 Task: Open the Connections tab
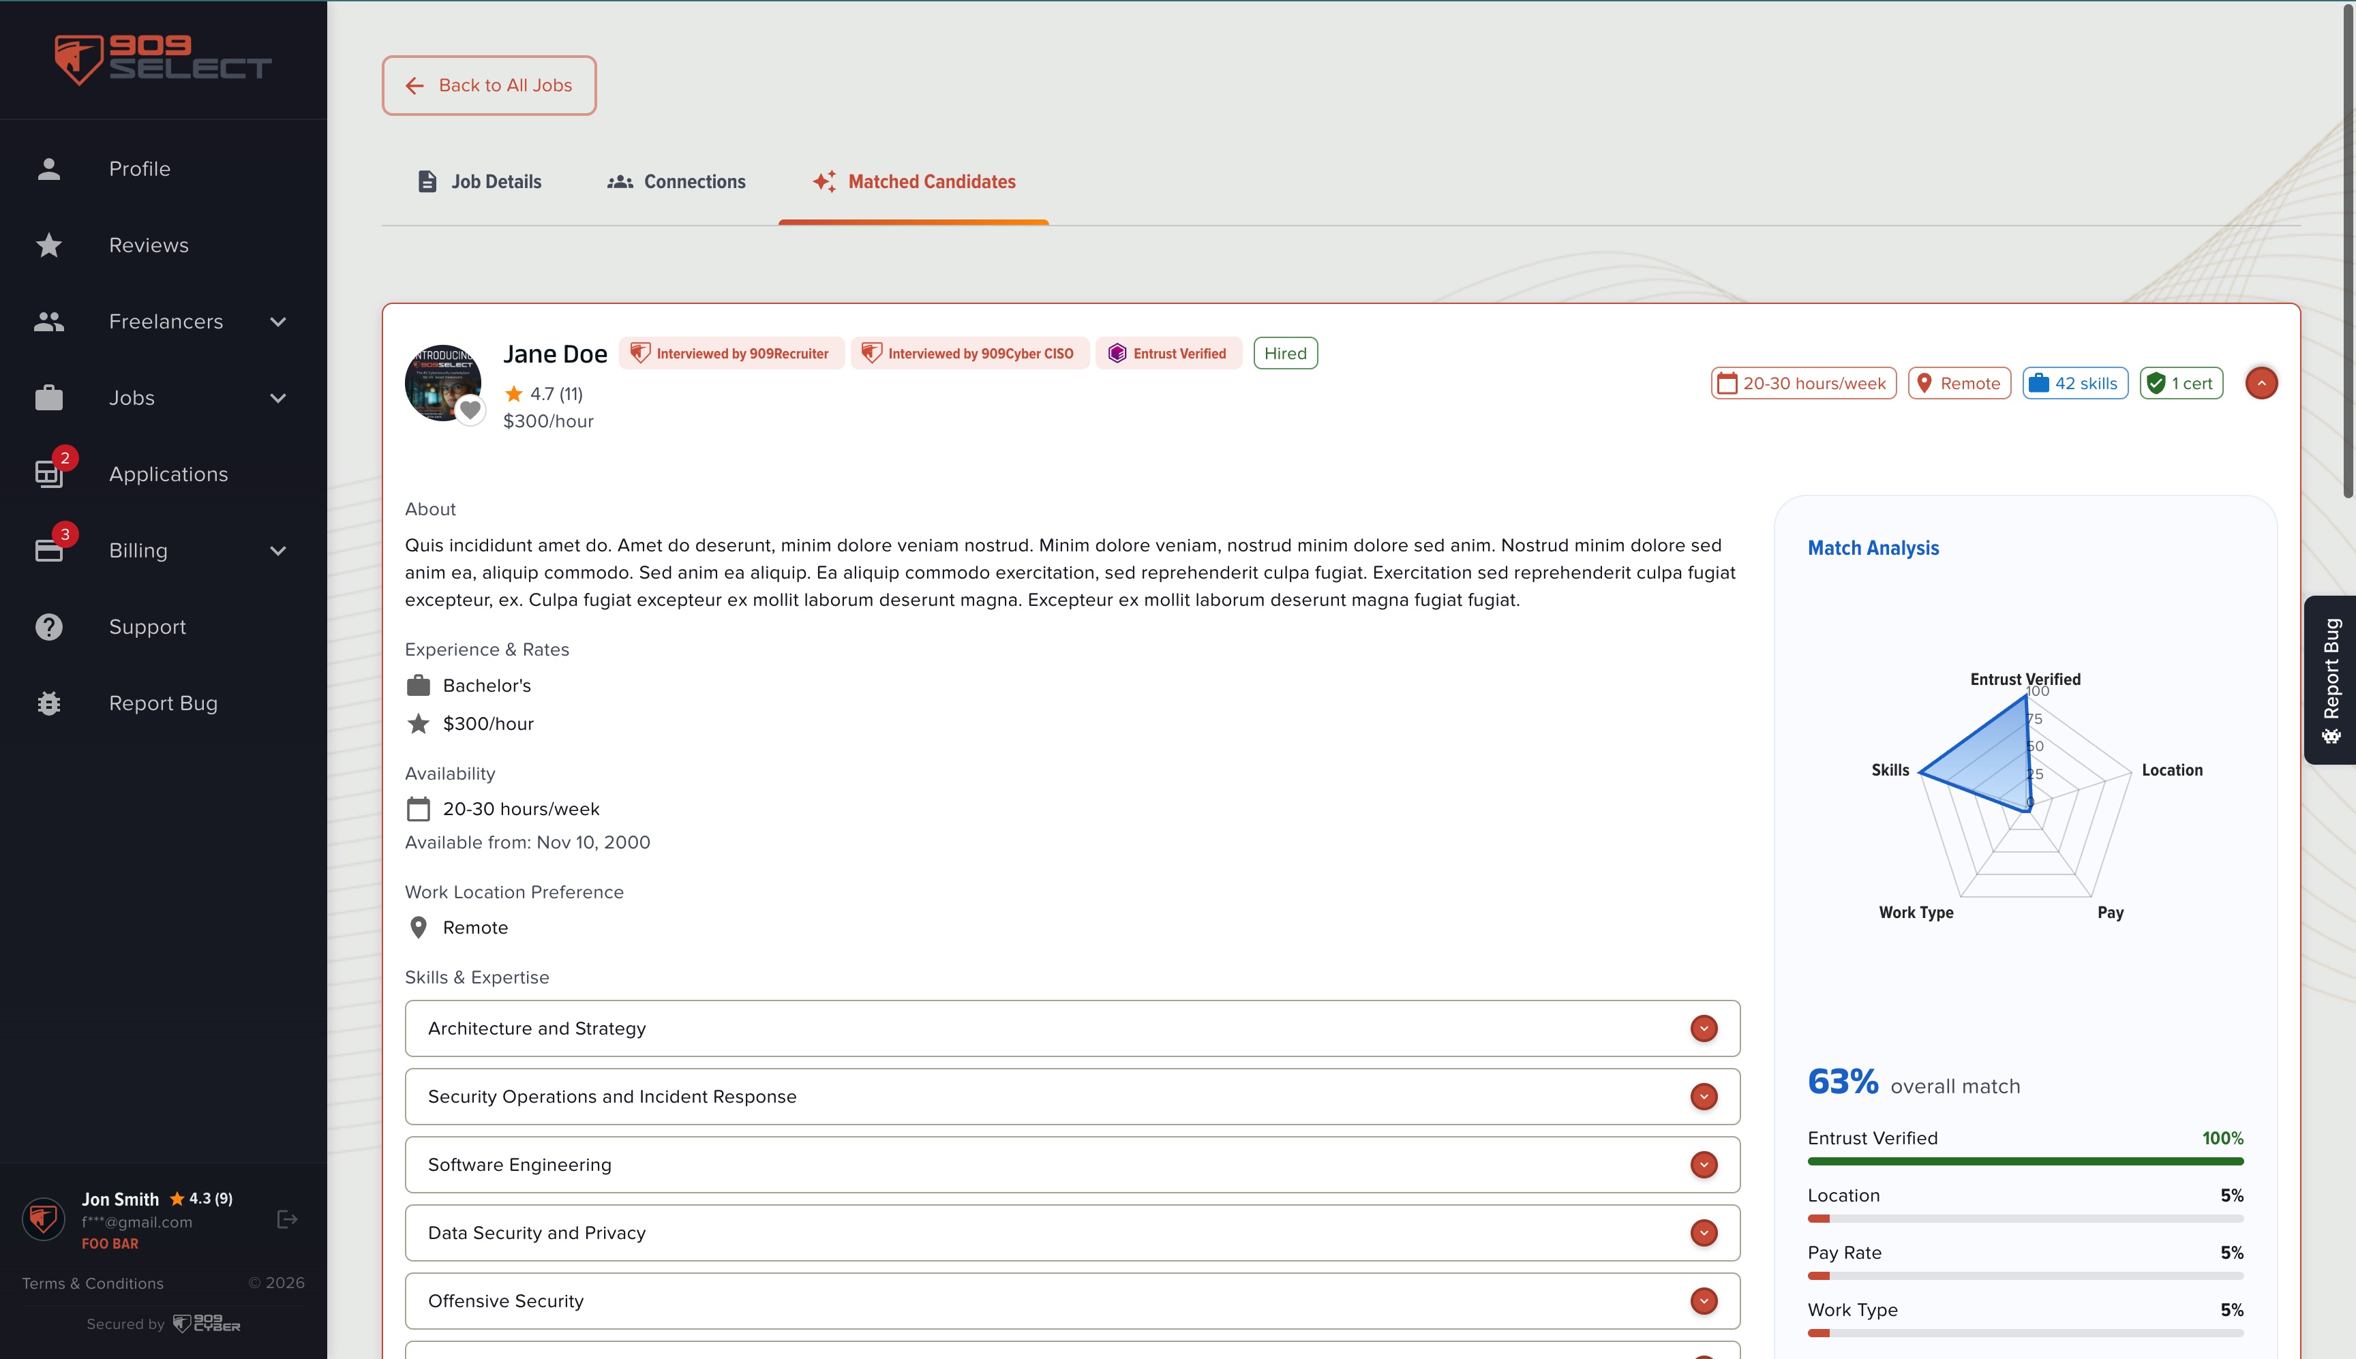[677, 181]
